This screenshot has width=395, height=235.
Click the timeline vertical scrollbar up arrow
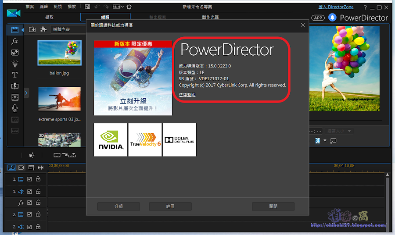[x=388, y=174]
